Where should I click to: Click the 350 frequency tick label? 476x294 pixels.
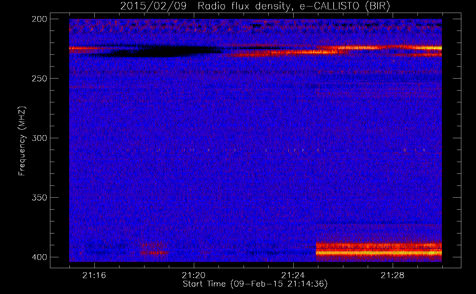(39, 198)
